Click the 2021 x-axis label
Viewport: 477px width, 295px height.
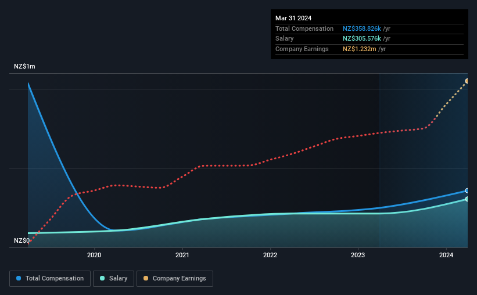click(182, 255)
